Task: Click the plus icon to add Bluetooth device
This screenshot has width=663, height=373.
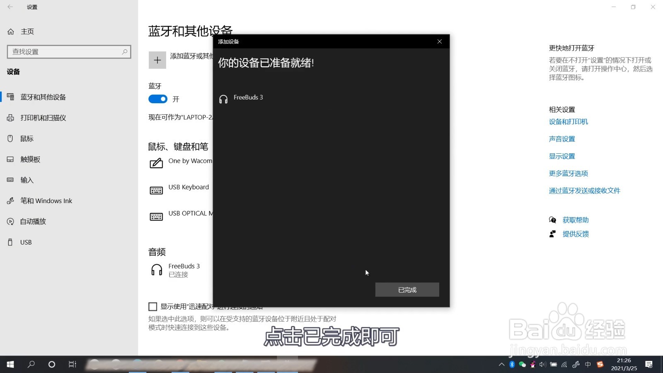Action: click(x=157, y=60)
